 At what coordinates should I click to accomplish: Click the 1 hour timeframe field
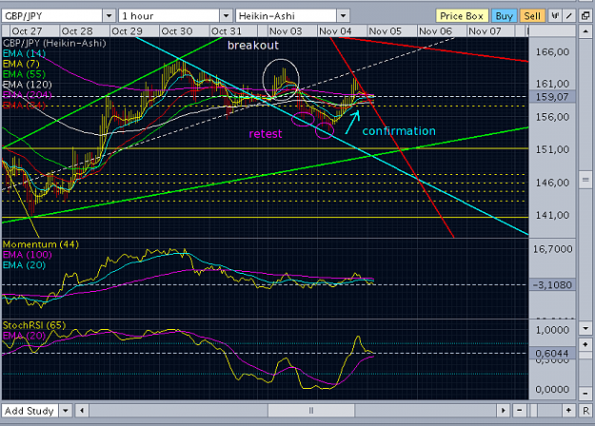(169, 16)
